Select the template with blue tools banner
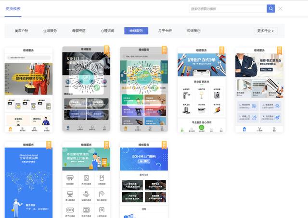308x218 pixels. (x=202, y=89)
